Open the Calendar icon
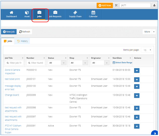The height and width of the screenshot is (136, 159). point(93,13)
